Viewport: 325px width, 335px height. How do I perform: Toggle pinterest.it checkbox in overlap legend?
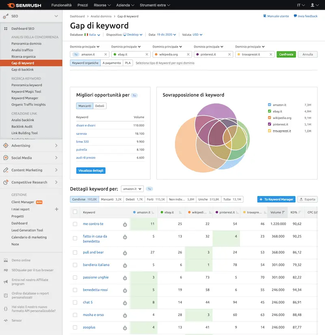click(x=269, y=124)
